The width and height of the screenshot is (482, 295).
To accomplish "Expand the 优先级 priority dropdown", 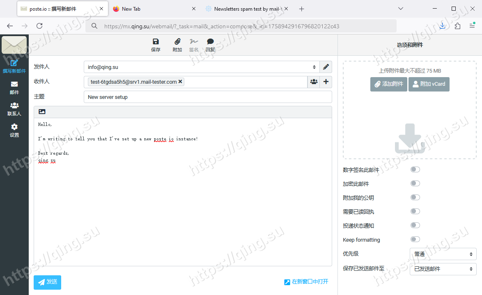I will [x=443, y=254].
